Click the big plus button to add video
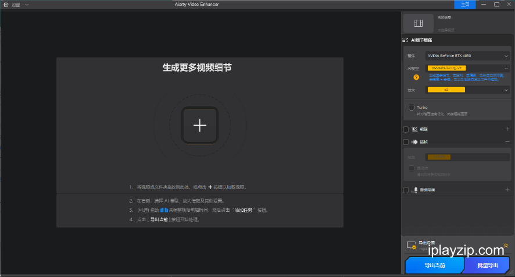This screenshot has height=277, width=515. [200, 125]
